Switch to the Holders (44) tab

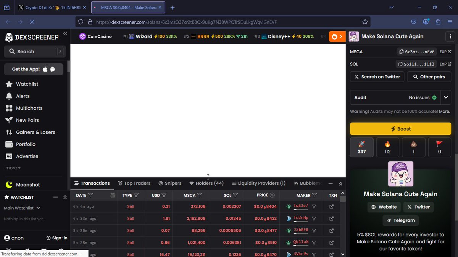pos(206,183)
